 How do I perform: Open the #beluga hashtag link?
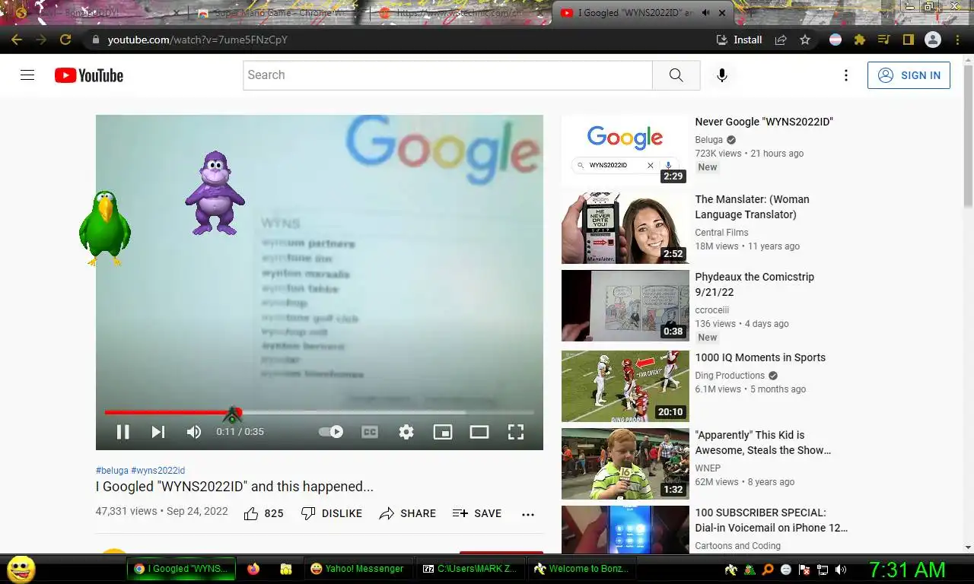[x=112, y=471]
